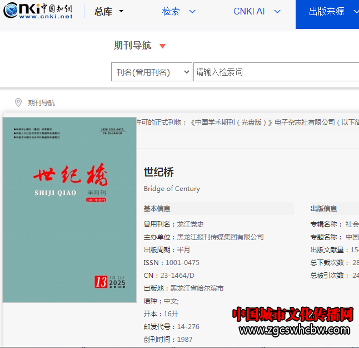Click the 世纪桥 journal title
This screenshot has width=359, height=348.
click(x=159, y=172)
